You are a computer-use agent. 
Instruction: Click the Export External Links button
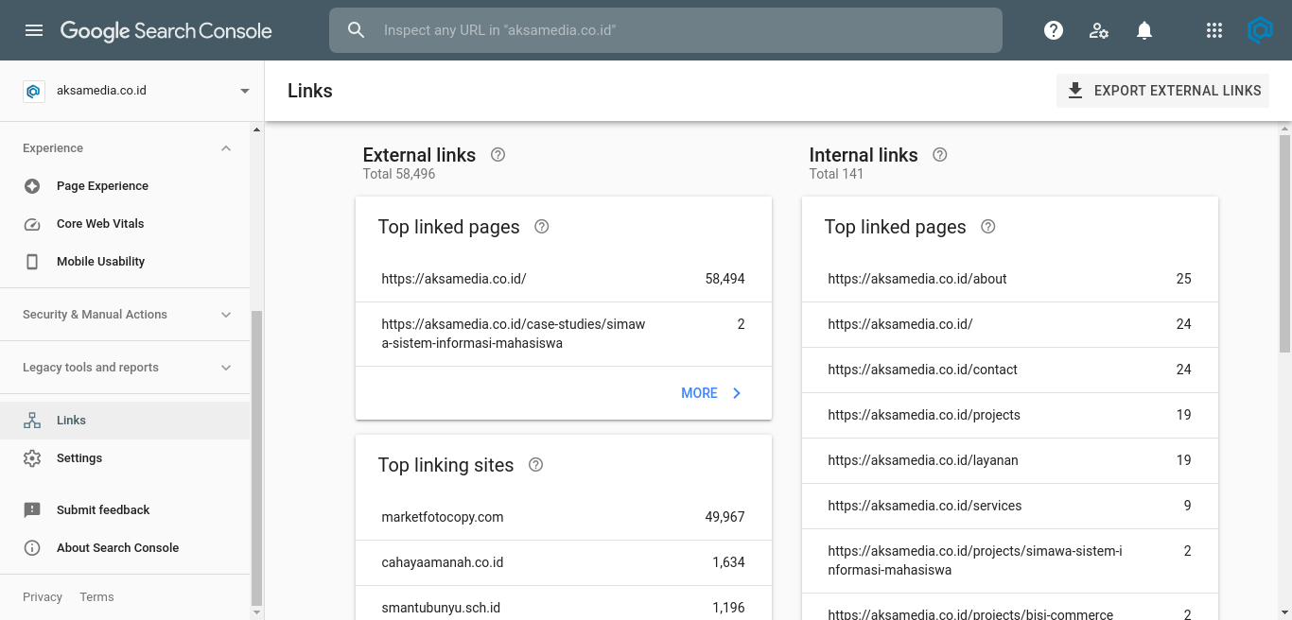1163,91
